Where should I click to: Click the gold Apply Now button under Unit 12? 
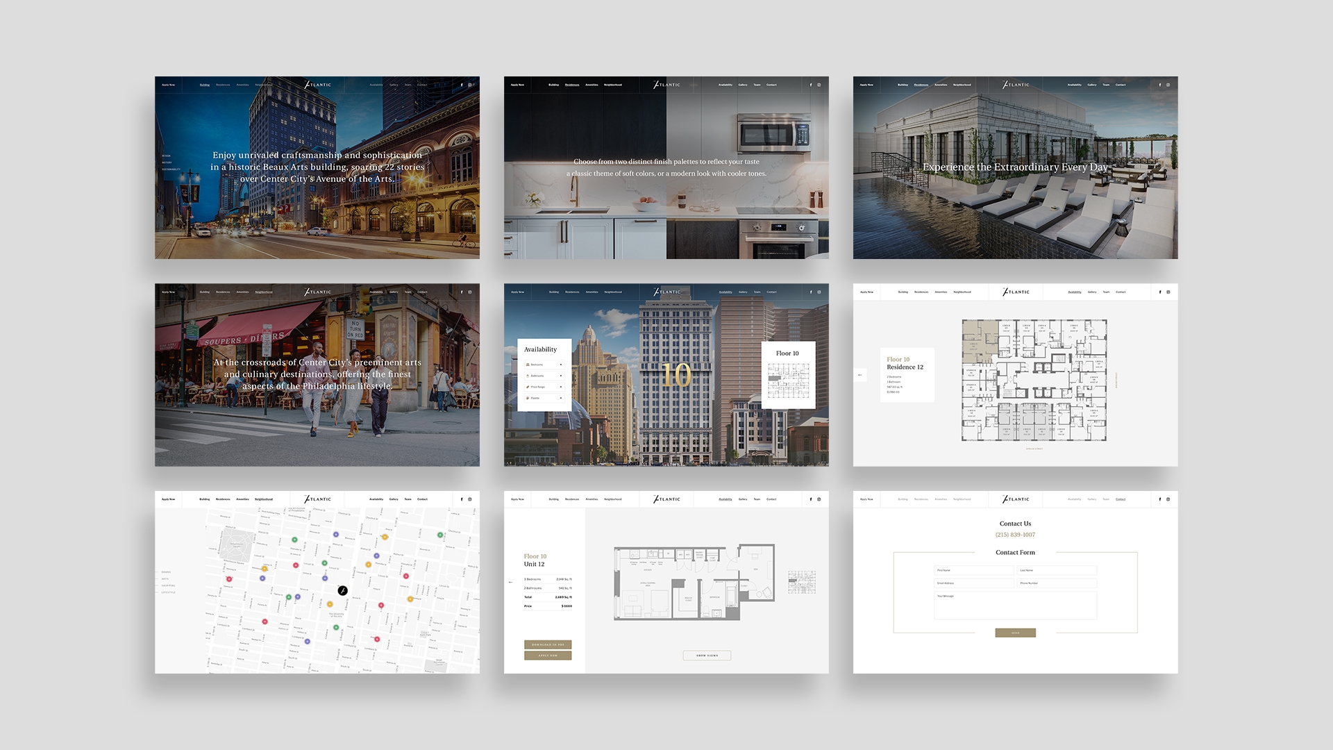(x=548, y=656)
